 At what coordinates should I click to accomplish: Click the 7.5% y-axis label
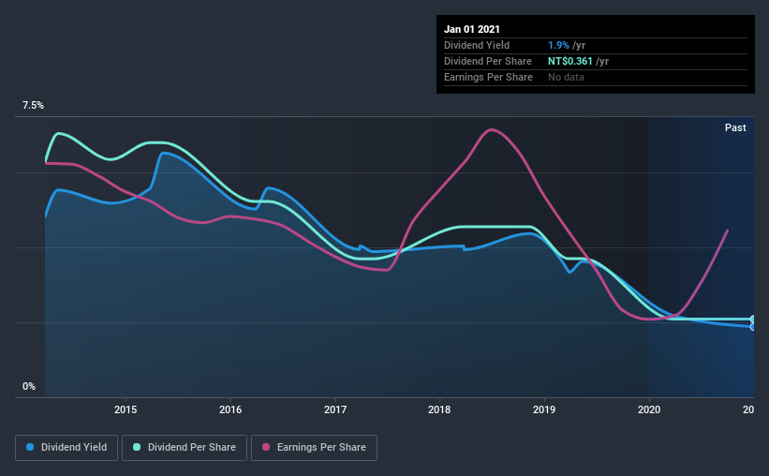pos(33,106)
